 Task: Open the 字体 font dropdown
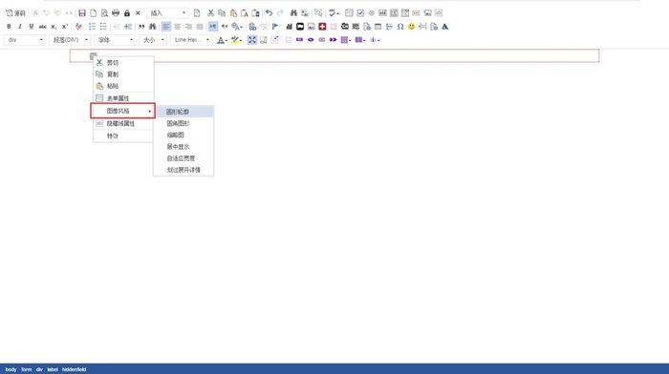point(115,40)
